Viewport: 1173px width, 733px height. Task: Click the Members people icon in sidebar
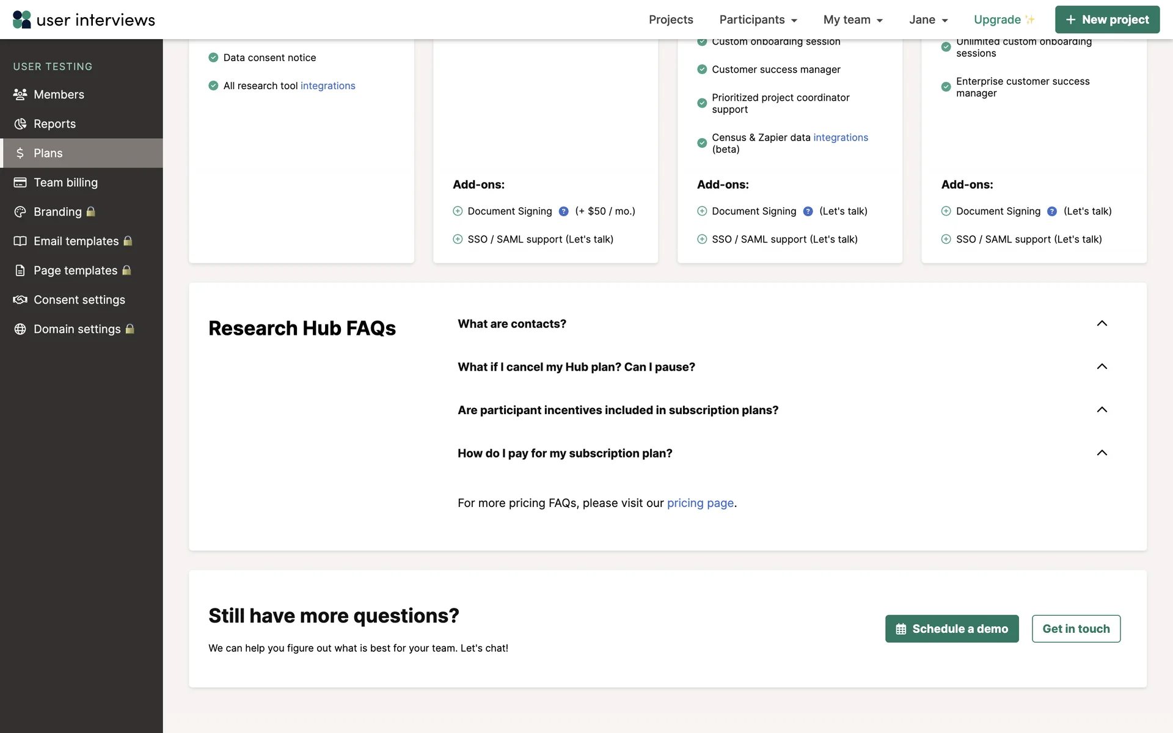tap(20, 95)
